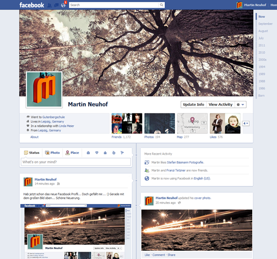Image resolution: width=277 pixels, height=259 pixels.
Task: Jump to 1994 in the timeline
Action: [261, 67]
